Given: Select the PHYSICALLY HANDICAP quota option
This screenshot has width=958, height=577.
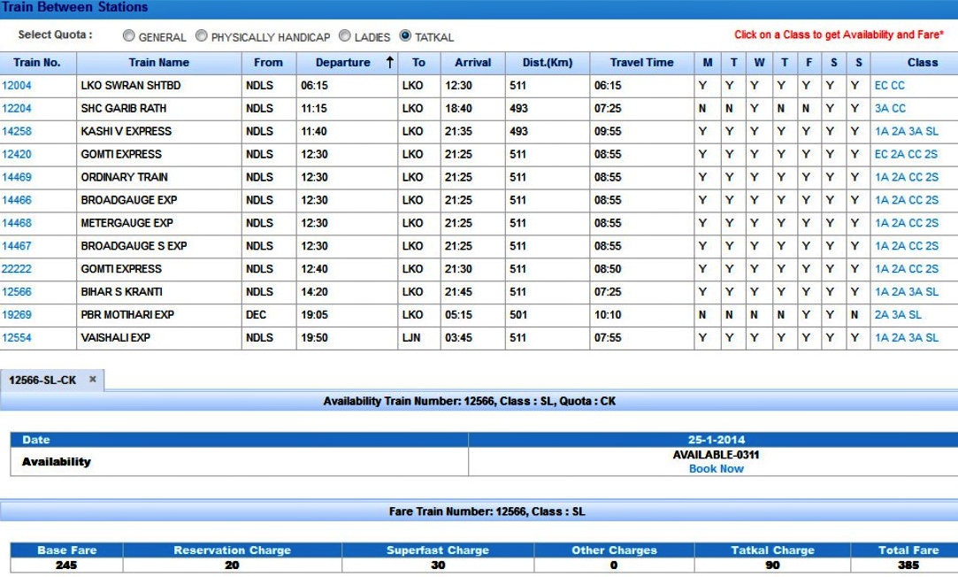Looking at the screenshot, I should click(x=202, y=37).
